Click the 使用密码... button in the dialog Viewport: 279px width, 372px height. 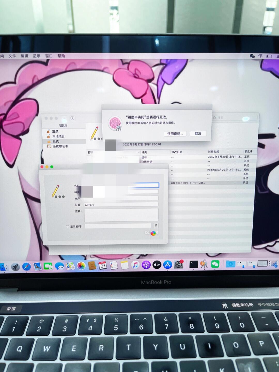(175, 134)
